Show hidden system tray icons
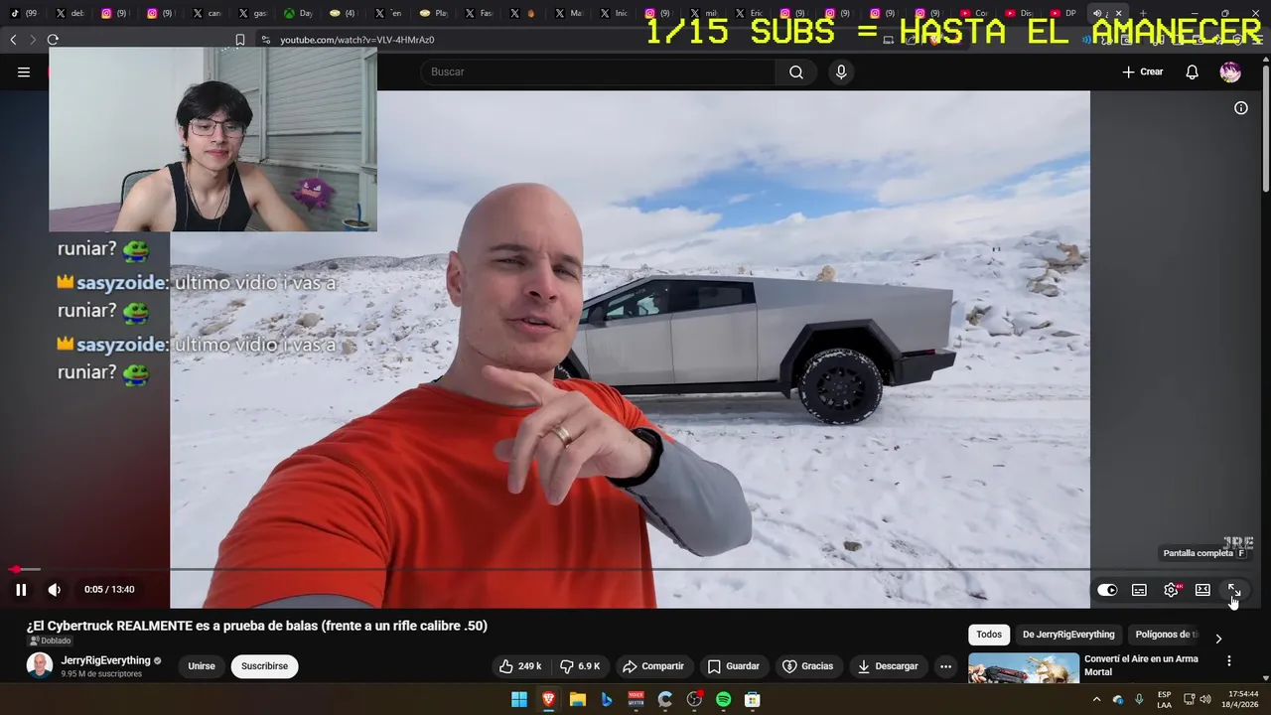 1096,700
